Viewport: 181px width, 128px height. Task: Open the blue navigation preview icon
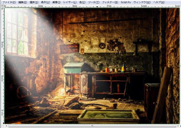pyautogui.click(x=180, y=126)
